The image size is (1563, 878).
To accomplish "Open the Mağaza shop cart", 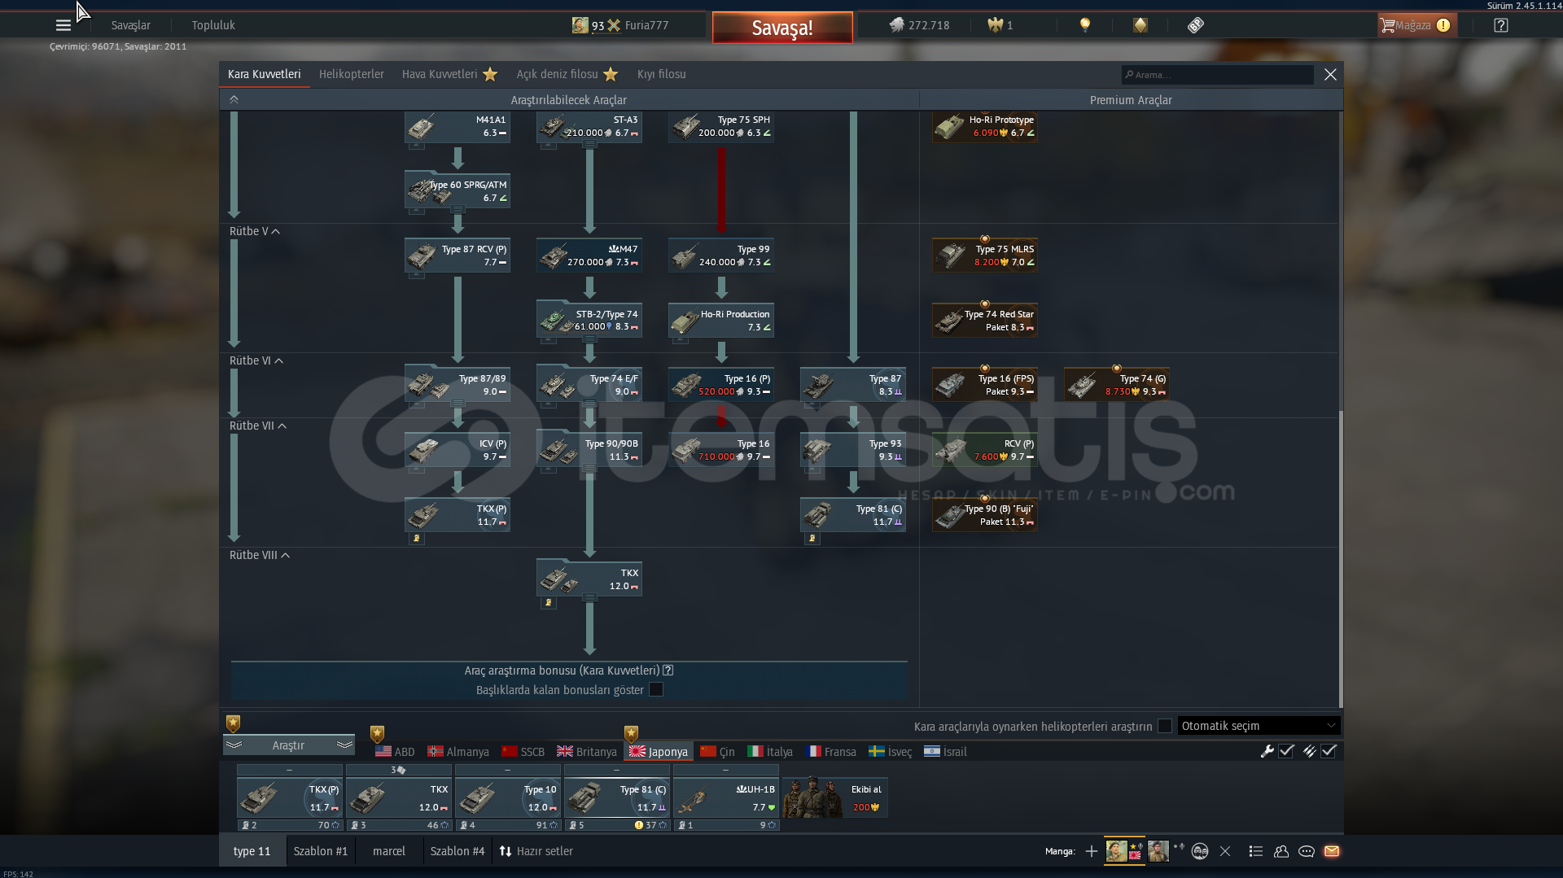I will pyautogui.click(x=1416, y=25).
